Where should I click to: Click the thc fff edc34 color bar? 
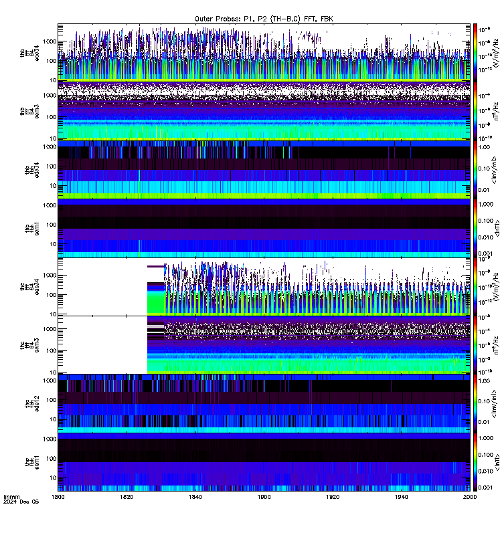point(475,287)
